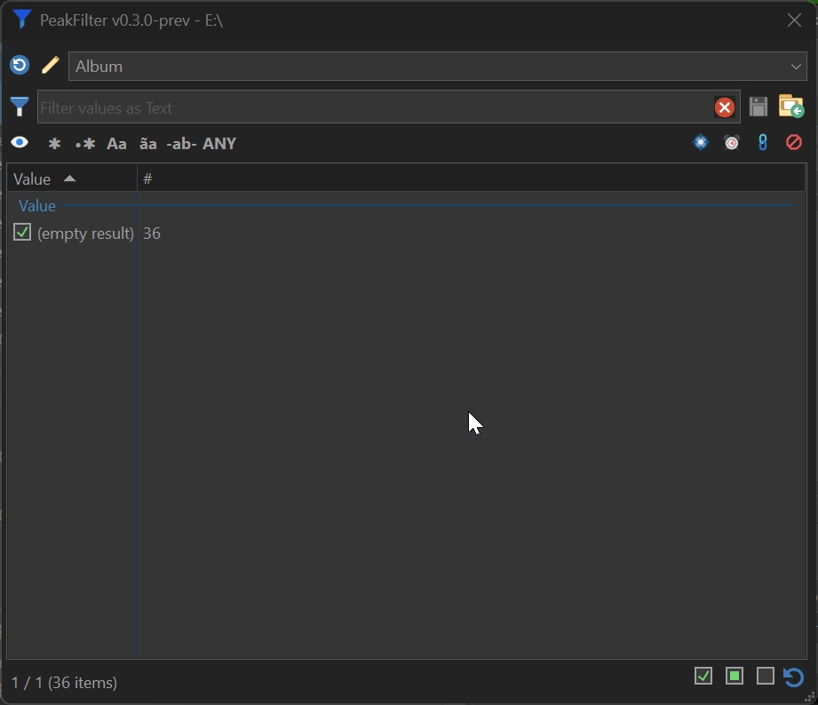818x705 pixels.
Task: Click the blue chain link icon
Action: 762,143
